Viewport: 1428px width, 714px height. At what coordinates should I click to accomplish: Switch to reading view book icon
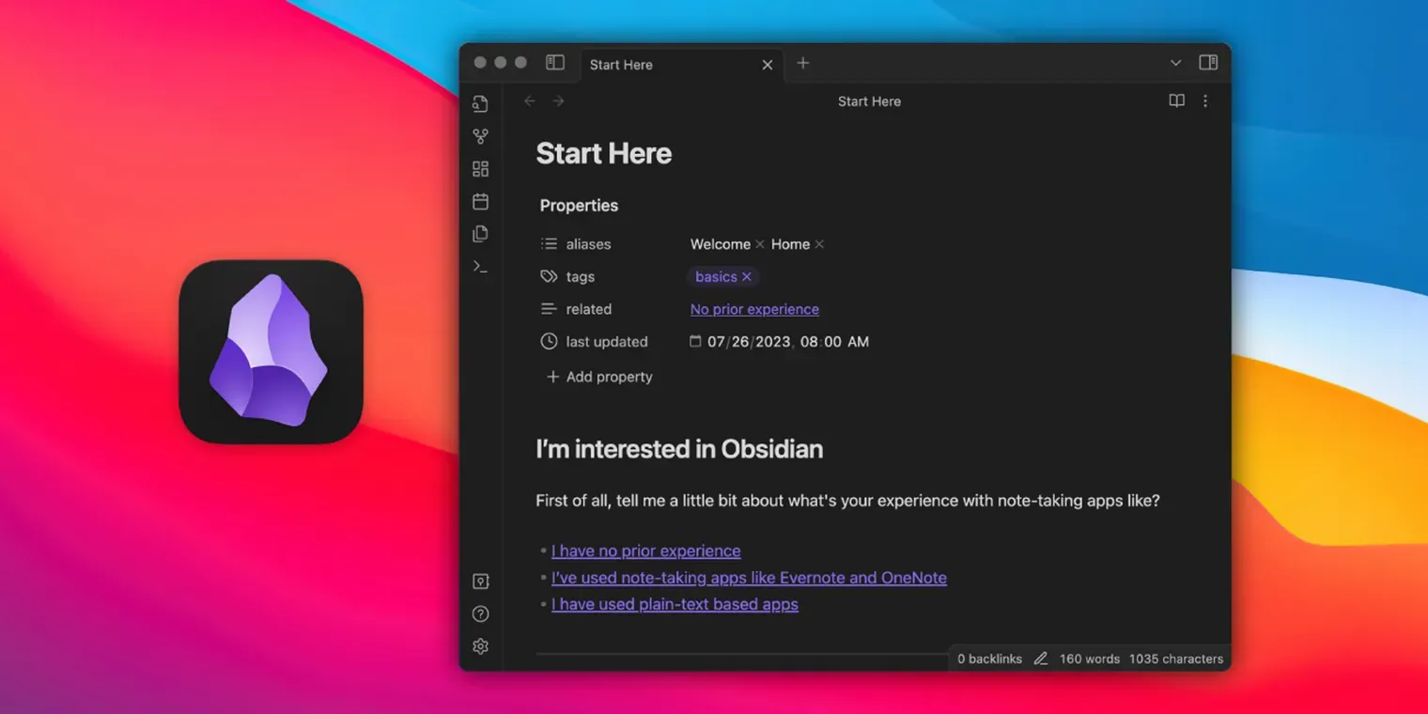(1176, 101)
